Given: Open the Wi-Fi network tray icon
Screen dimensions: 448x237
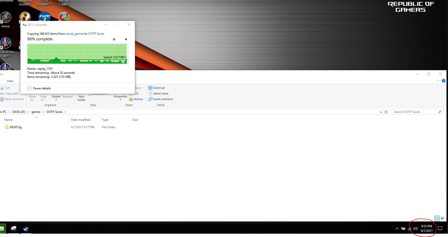Looking at the screenshot, I should 410,229.
